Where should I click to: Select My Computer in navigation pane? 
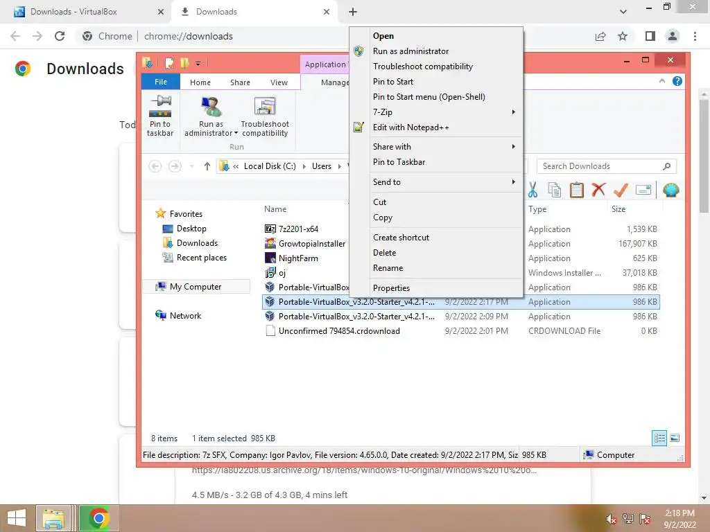[196, 286]
